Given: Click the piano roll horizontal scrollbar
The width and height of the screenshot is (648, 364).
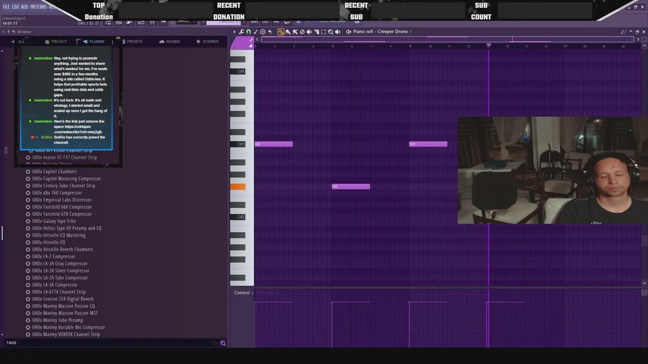Looking at the screenshot, I should (x=447, y=39).
